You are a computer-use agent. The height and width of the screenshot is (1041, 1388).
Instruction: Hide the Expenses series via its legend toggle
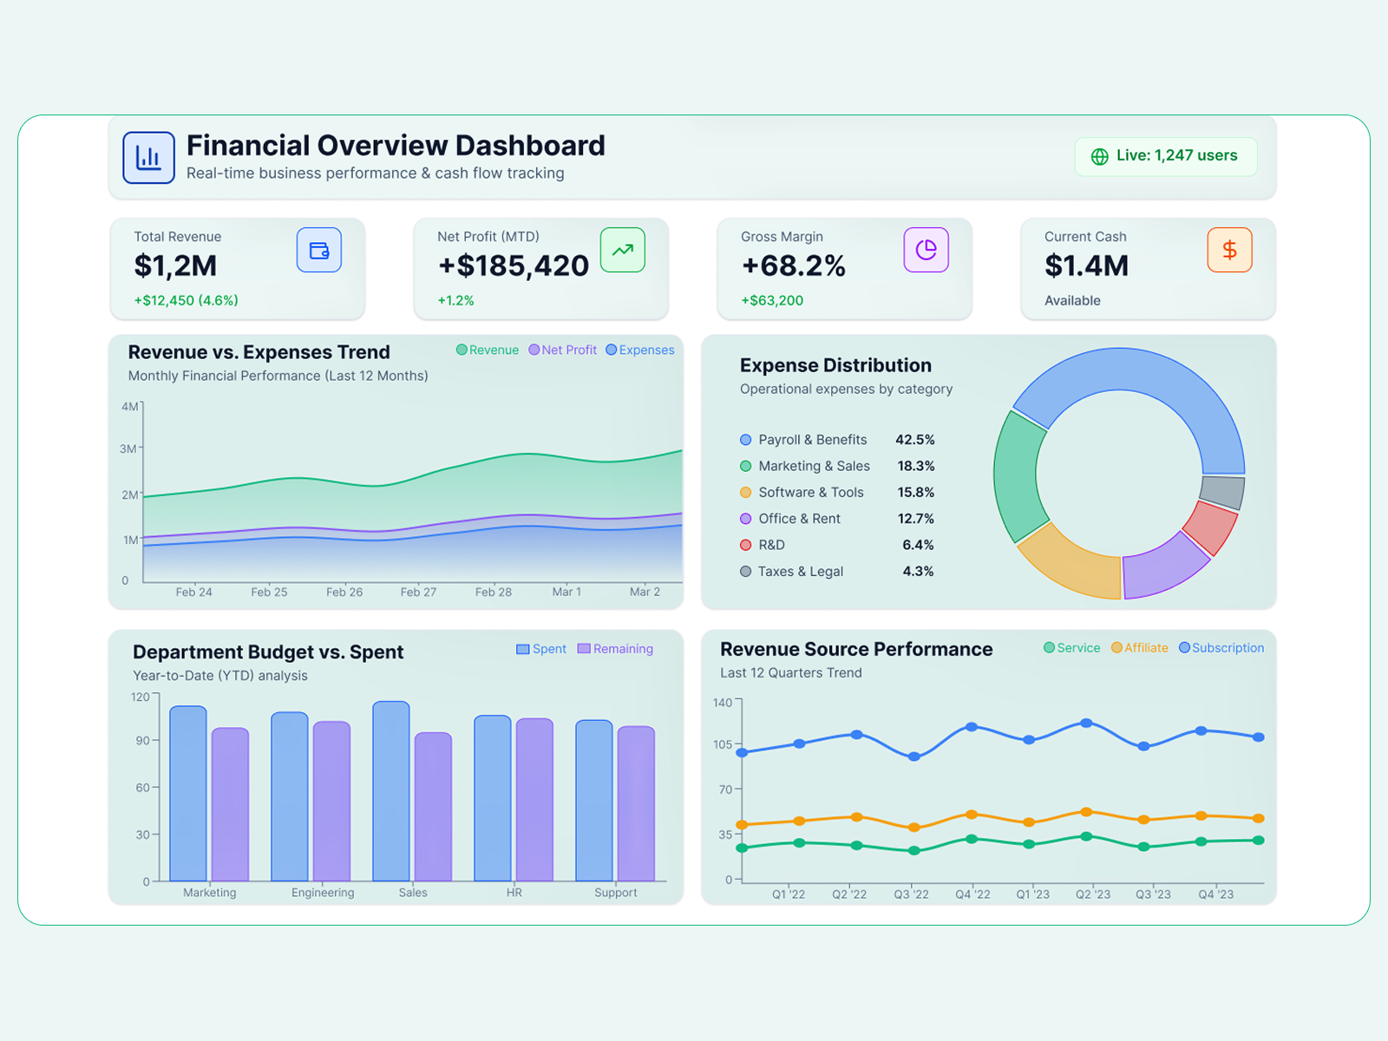[x=639, y=350]
